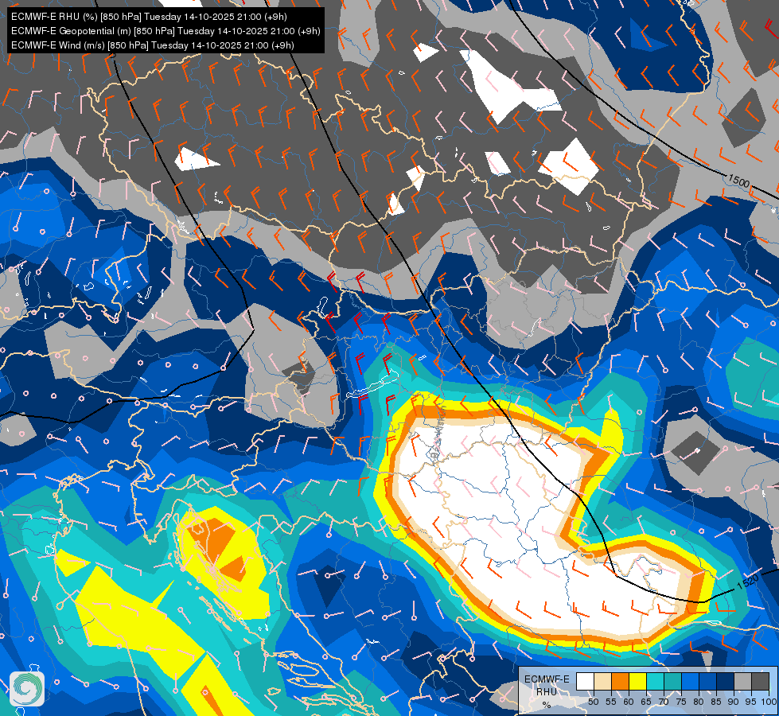This screenshot has width=779, height=716.
Task: Click the legend value 60
Action: pyautogui.click(x=629, y=702)
